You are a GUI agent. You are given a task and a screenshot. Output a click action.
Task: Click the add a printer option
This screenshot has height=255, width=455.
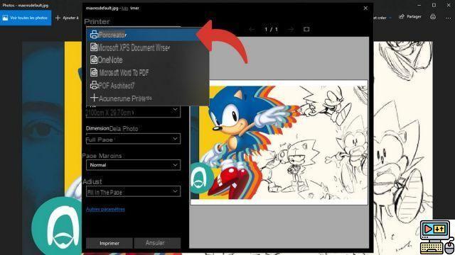click(x=147, y=98)
